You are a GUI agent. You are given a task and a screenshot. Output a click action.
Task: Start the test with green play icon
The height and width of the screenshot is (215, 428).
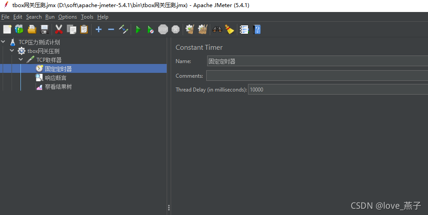[x=138, y=29]
